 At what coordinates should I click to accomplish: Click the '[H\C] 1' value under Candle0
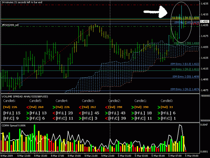click(168, 118)
